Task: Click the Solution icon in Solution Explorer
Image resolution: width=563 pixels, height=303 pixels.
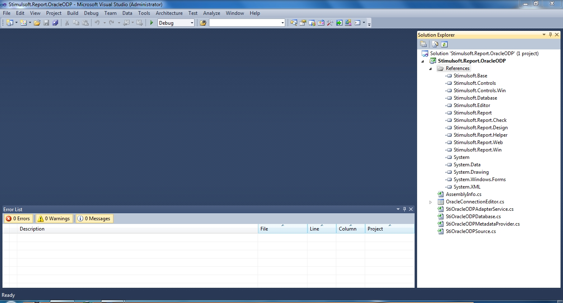Action: 425,54
